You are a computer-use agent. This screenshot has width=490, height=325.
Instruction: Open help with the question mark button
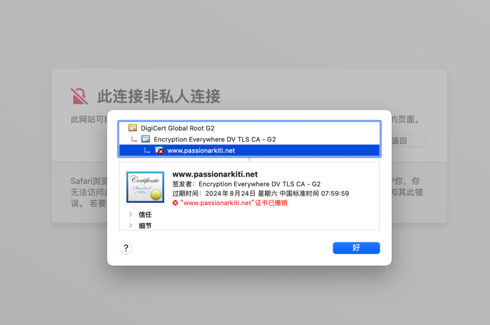pyautogui.click(x=126, y=248)
